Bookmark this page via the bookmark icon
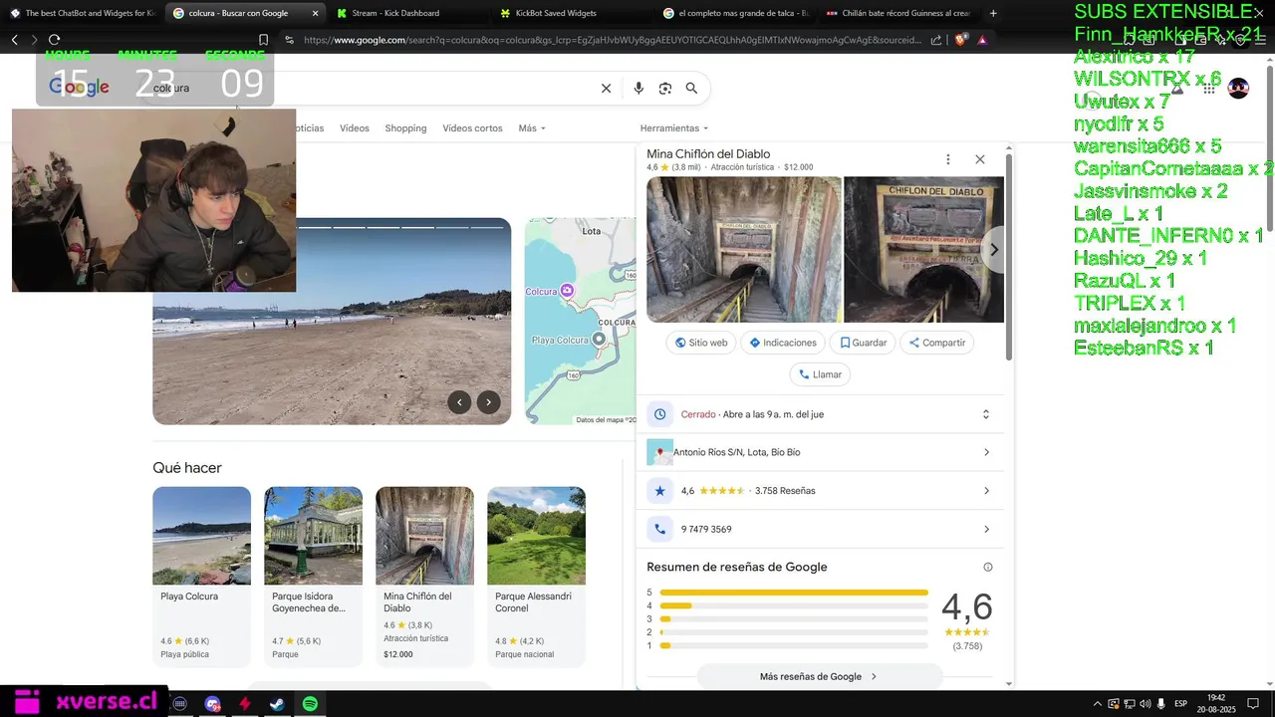The height and width of the screenshot is (717, 1275). tap(263, 40)
